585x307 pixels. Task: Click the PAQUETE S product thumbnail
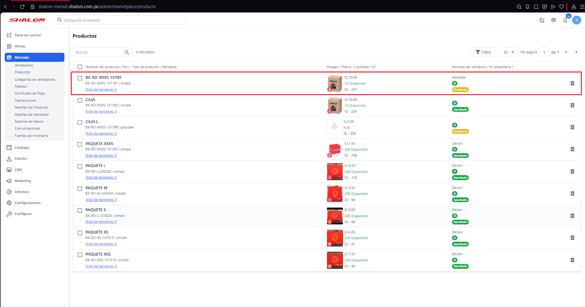[335, 216]
